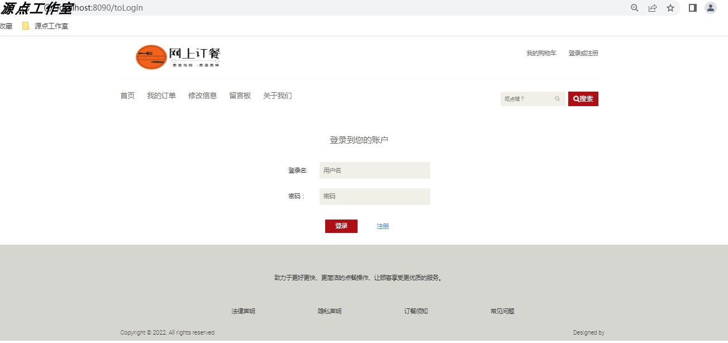
Task: Click the browser profile avatar icon
Action: (710, 8)
